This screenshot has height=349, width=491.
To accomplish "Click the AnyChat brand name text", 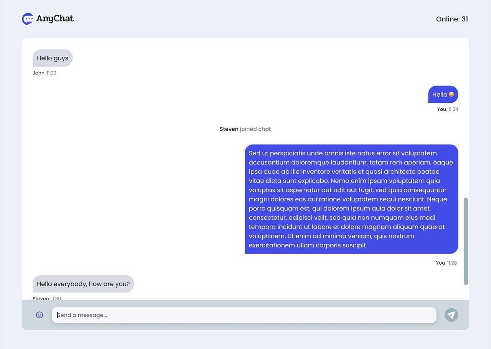I will [55, 18].
